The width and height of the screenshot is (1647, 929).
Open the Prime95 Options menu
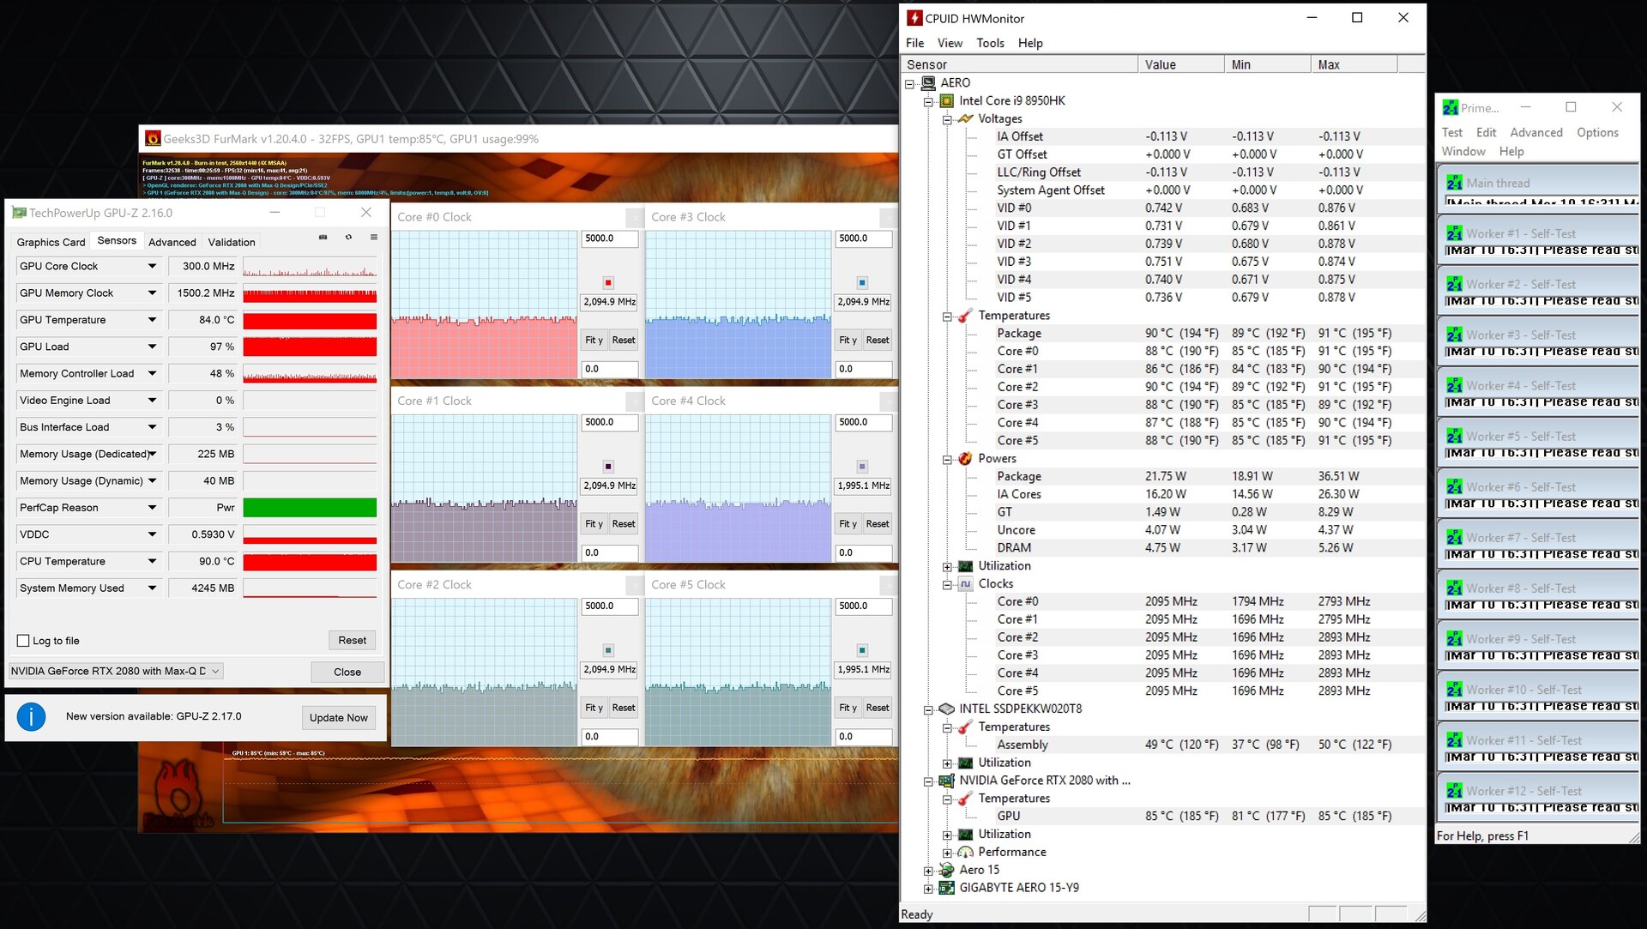(1597, 132)
